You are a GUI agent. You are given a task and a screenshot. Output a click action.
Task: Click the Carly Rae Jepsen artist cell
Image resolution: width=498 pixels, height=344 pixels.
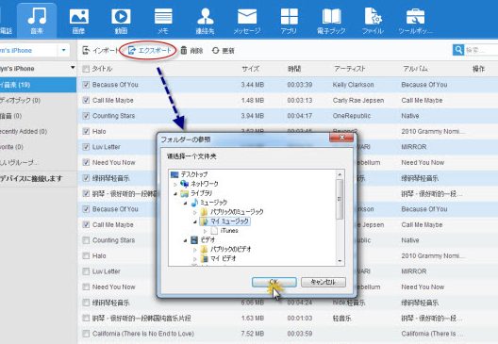tap(358, 100)
